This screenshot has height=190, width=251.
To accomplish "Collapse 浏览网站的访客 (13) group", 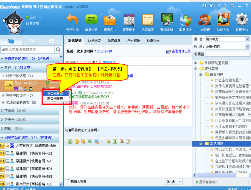I will pyautogui.click(x=2, y=138).
